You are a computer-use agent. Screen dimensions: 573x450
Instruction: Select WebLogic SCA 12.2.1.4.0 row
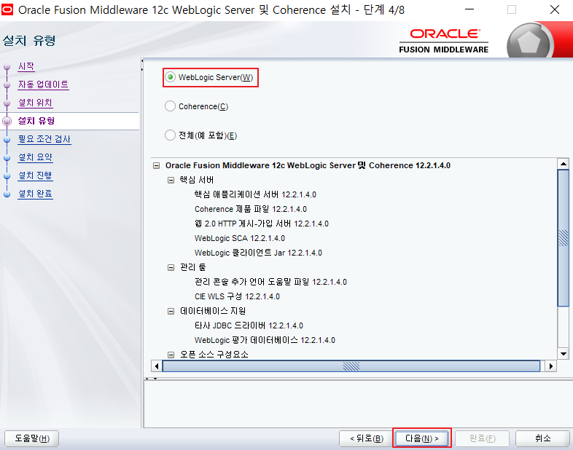240,238
